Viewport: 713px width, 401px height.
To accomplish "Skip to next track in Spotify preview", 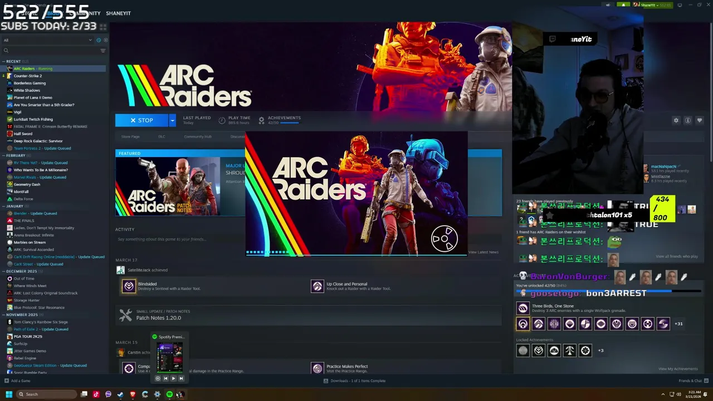I will pyautogui.click(x=181, y=379).
